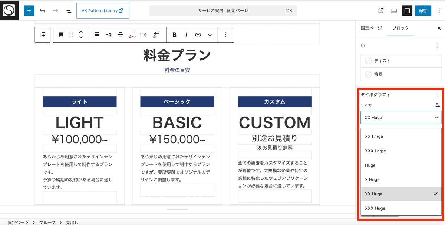Collapse the XX Huge size dropdown
445x225 pixels.
coord(401,118)
